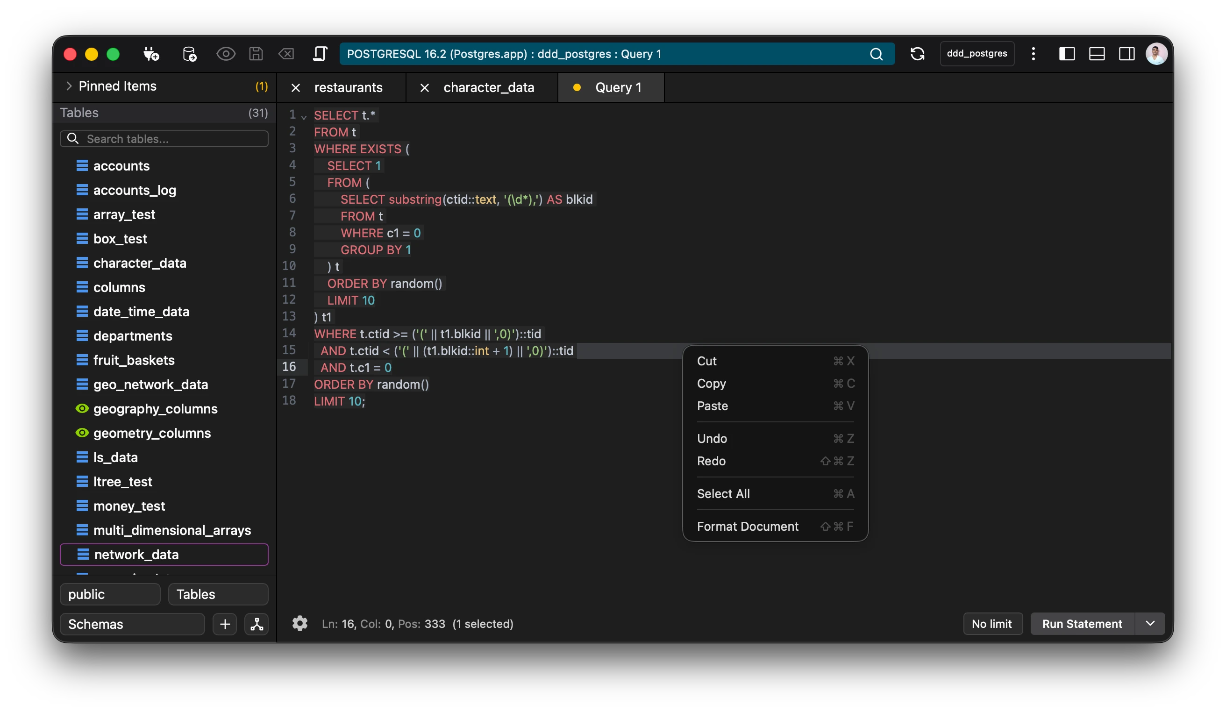Toggle visibility of geography_columns view
Image resolution: width=1226 pixels, height=712 pixels.
coord(82,408)
